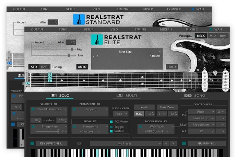Expand the Tapping permanent FX dropdown
The image size is (236, 157).
[90, 110]
